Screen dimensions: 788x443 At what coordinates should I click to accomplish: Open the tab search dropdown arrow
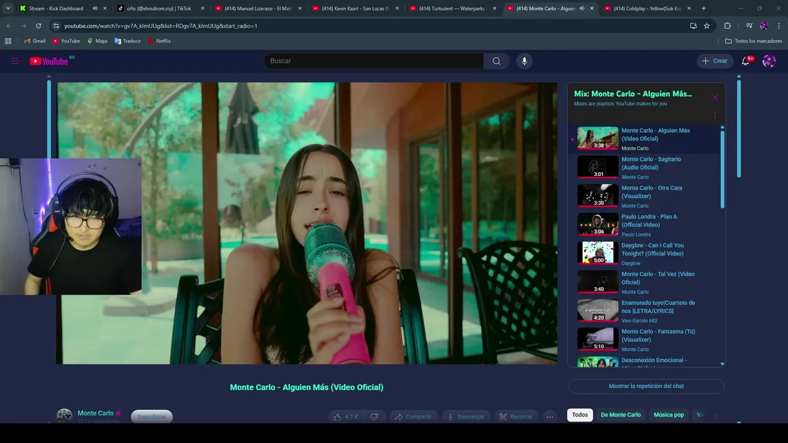8,9
